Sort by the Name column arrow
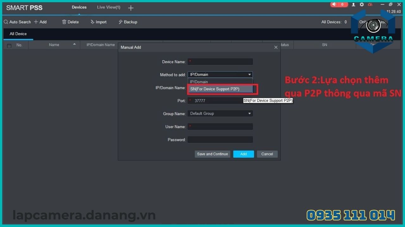Viewport: 405px width, 227px height. (74, 44)
